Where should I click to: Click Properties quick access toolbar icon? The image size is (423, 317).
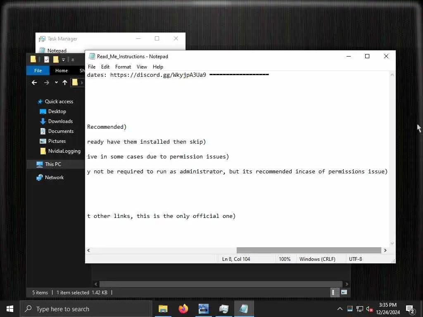pyautogui.click(x=47, y=59)
